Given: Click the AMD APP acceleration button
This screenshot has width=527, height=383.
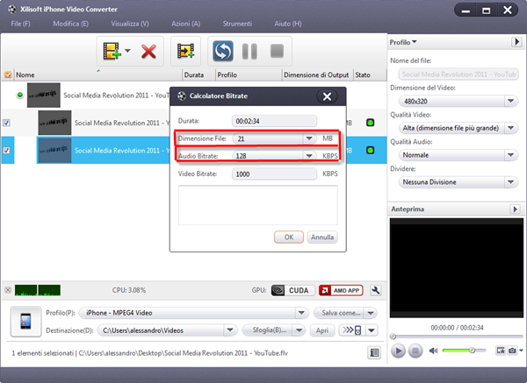Looking at the screenshot, I should 338,289.
